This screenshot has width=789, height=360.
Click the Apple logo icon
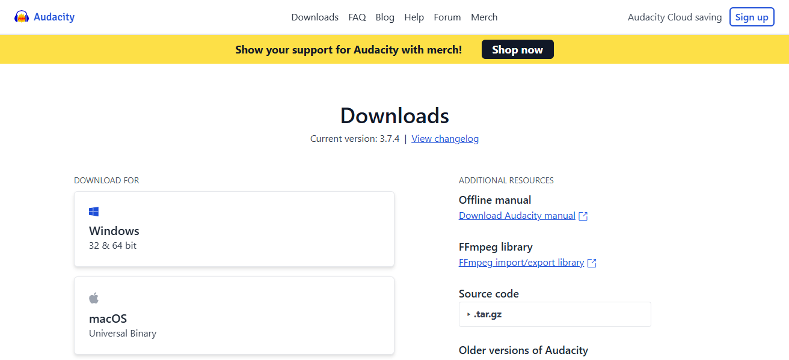point(94,298)
